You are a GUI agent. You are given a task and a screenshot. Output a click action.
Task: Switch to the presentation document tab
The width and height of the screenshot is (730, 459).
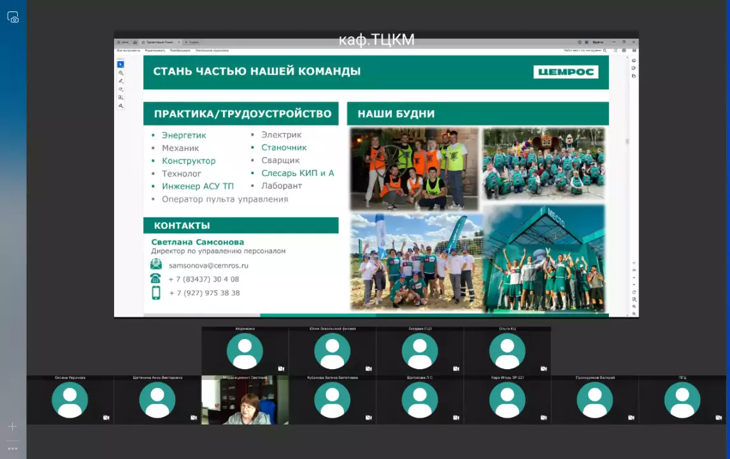pos(159,42)
